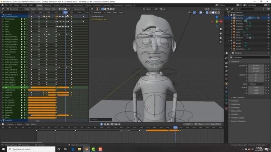
Task: Pause the animation playback
Action: coord(112,124)
